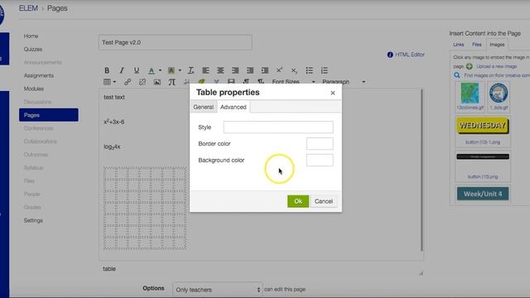Viewport: 530px width, 298px height.
Task: Open the background color dropdown arrow
Action: coord(180,70)
